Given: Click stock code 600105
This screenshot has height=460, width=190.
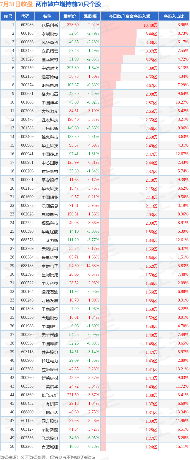Looking at the screenshot, I should pos(27,34).
